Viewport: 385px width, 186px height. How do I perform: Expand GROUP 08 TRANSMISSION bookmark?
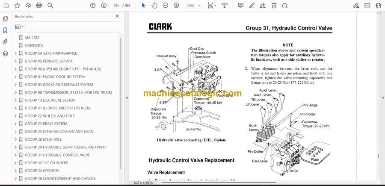tap(16, 92)
